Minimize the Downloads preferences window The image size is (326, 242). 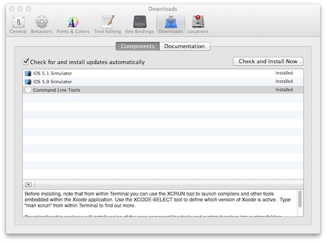[x=20, y=9]
